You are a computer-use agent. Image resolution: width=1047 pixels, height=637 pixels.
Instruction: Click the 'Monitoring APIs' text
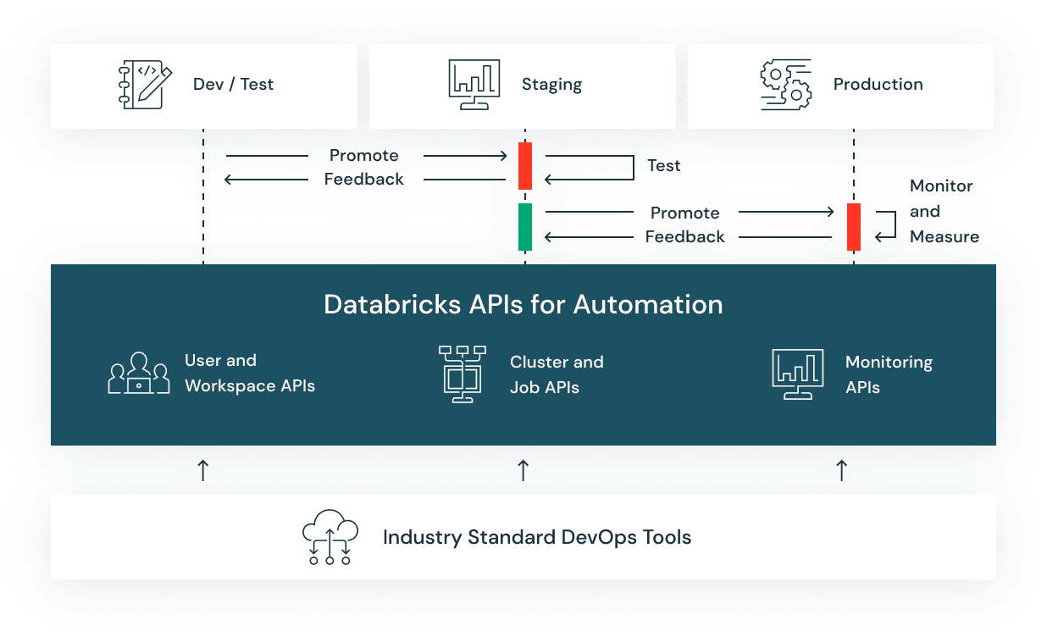click(x=889, y=374)
